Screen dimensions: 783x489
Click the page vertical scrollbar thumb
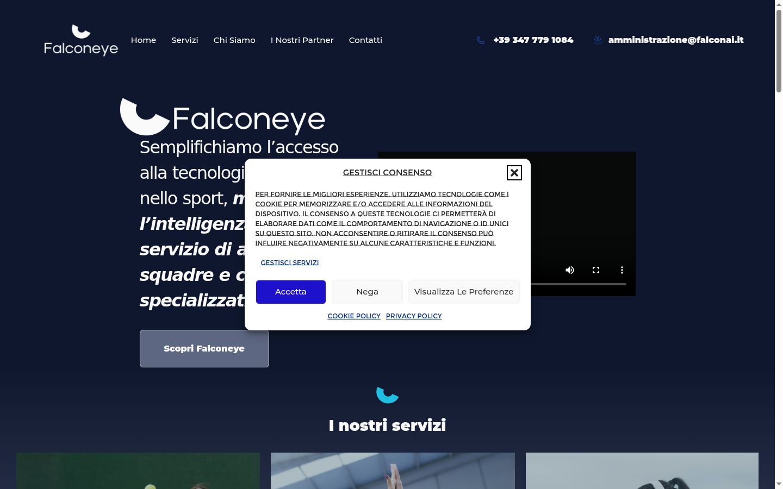pos(779,51)
